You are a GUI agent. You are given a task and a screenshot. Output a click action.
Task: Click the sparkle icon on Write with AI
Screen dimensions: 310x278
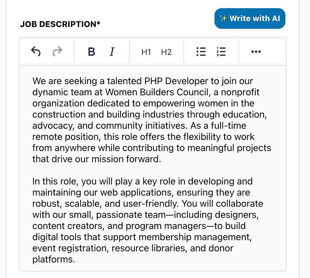click(223, 19)
